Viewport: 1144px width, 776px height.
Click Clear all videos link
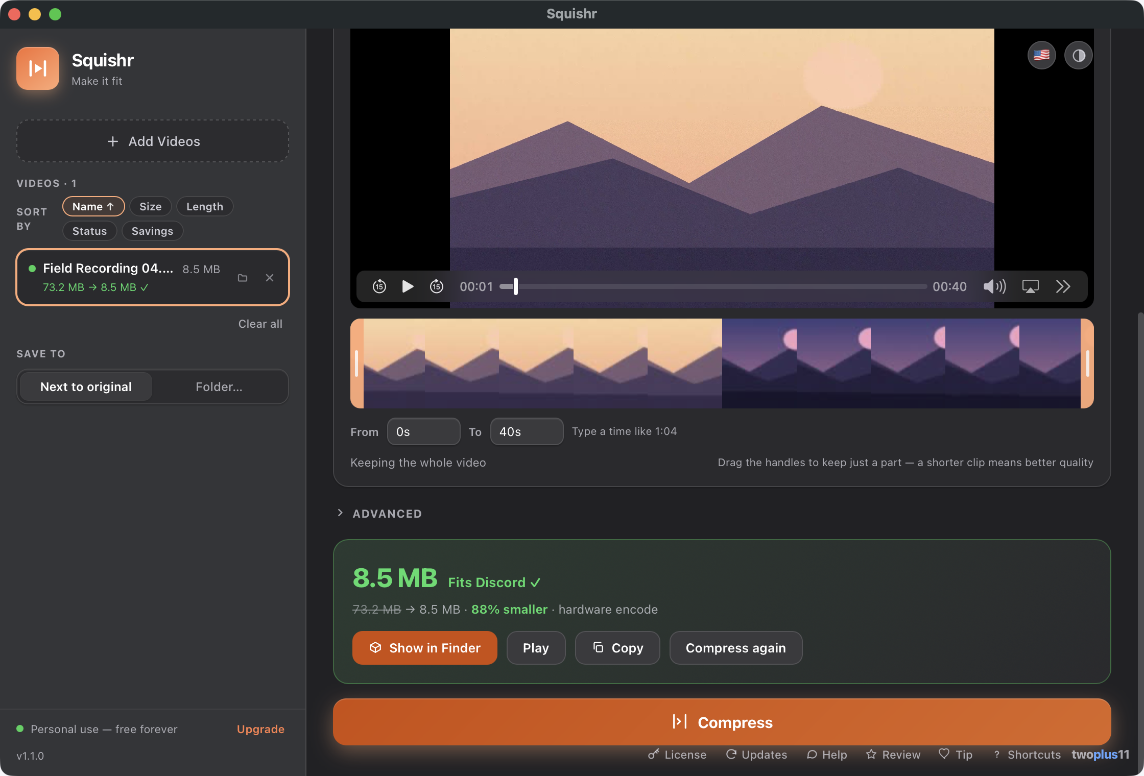click(x=260, y=324)
